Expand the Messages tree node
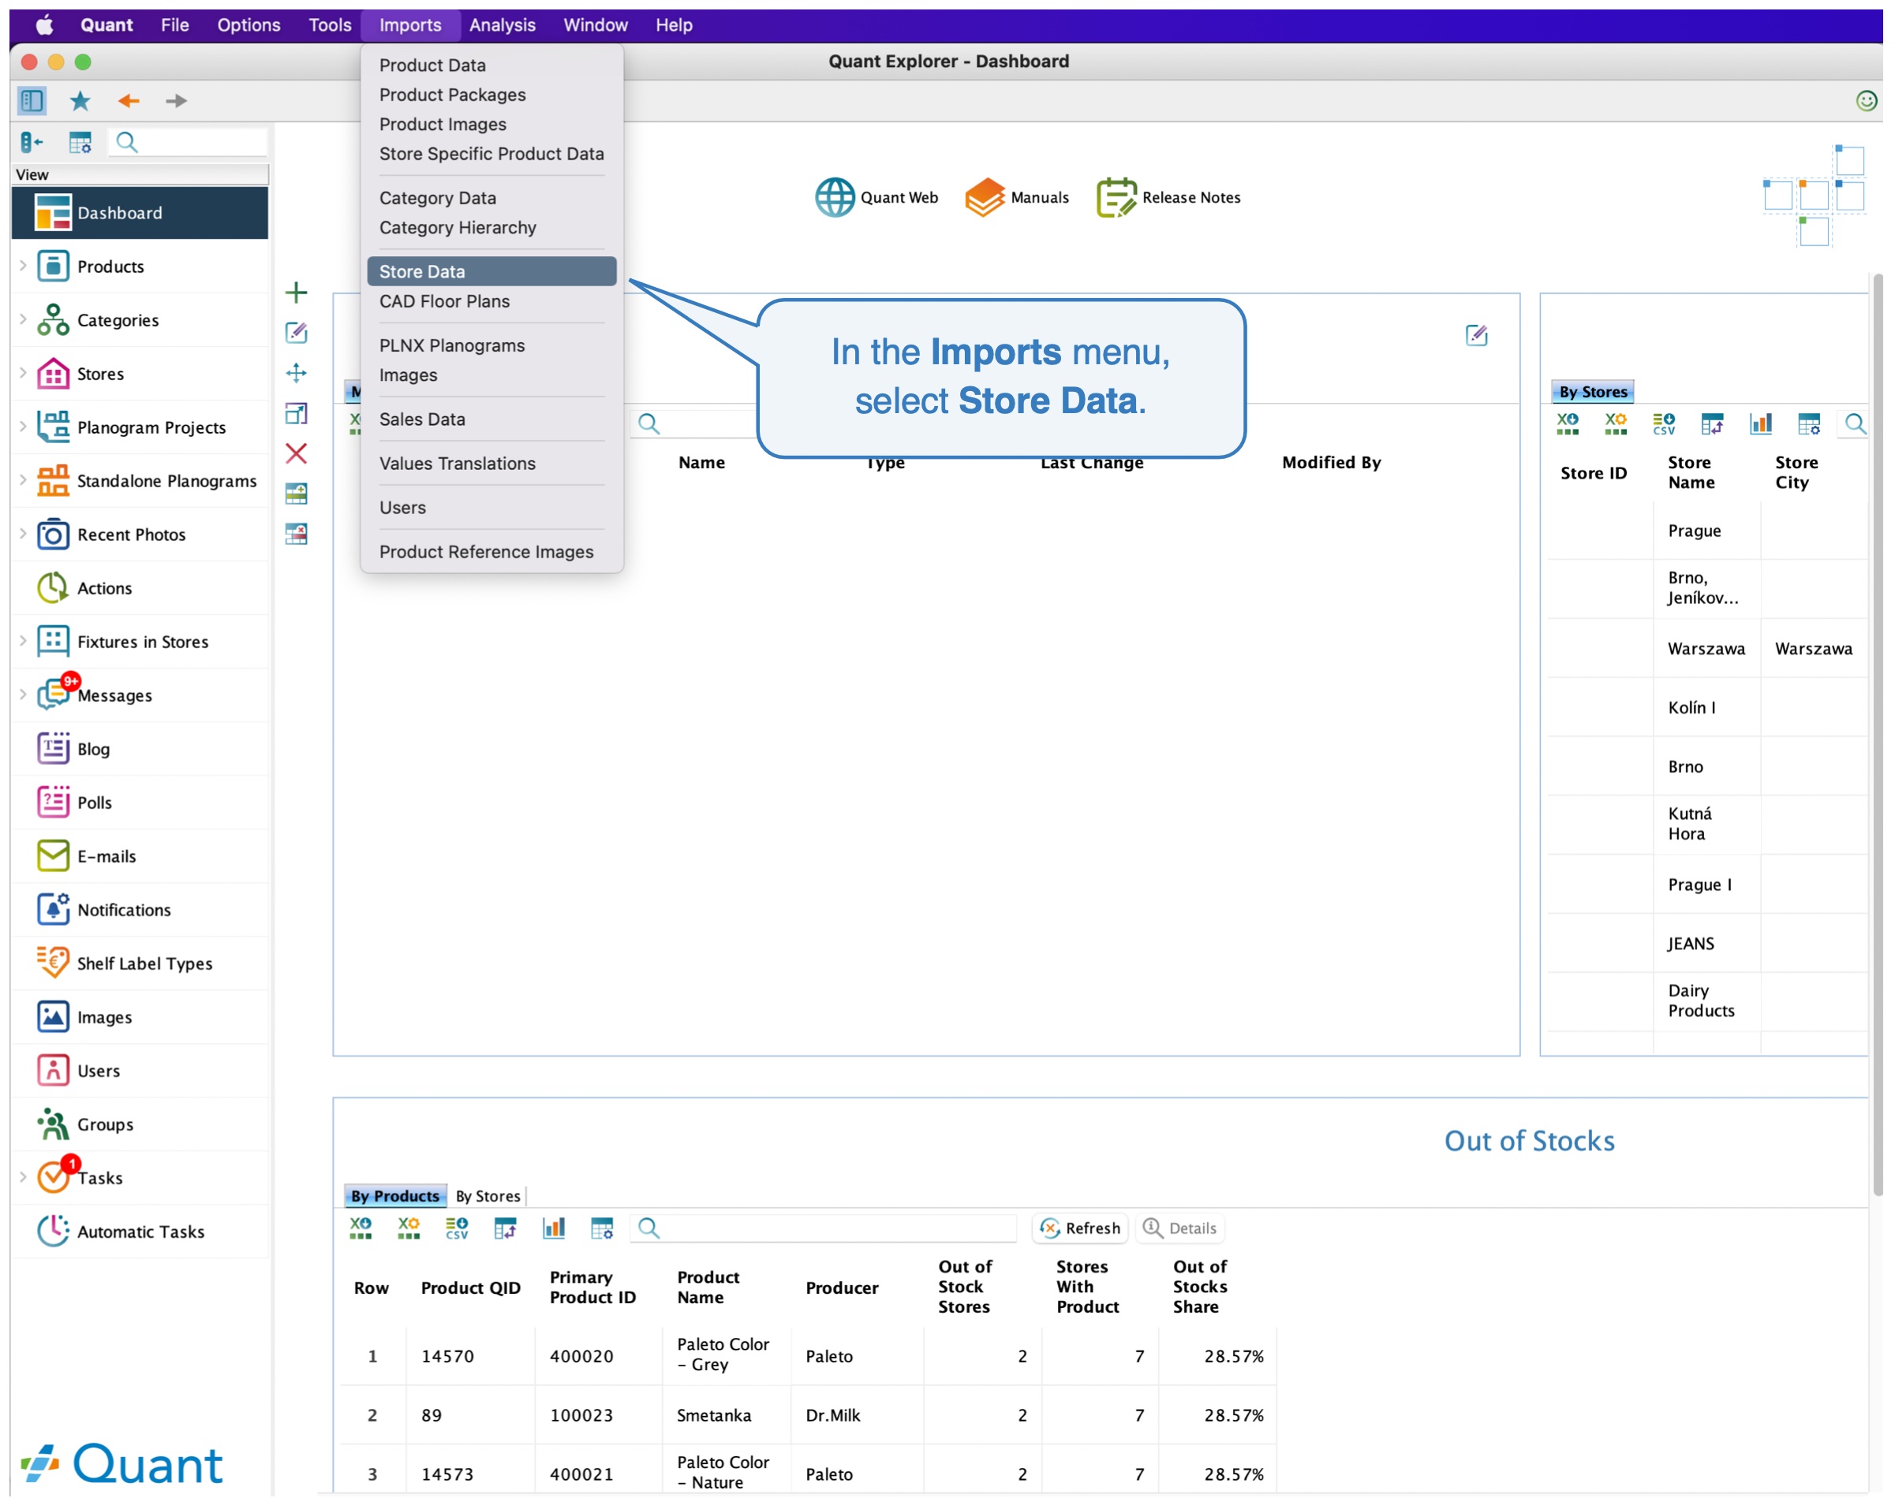The width and height of the screenshot is (1895, 1498). 23,695
